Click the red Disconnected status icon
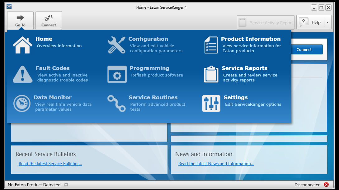This screenshot has width=339, height=190. click(326, 185)
